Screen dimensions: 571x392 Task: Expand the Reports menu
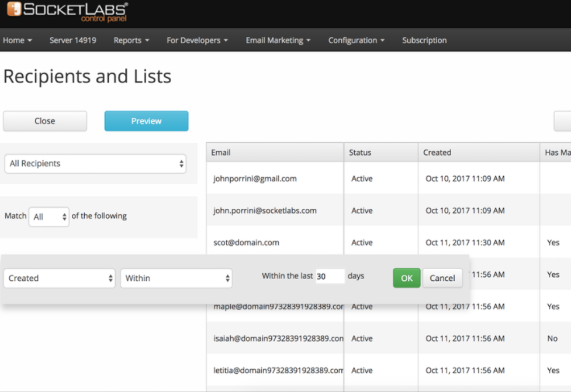(x=131, y=40)
